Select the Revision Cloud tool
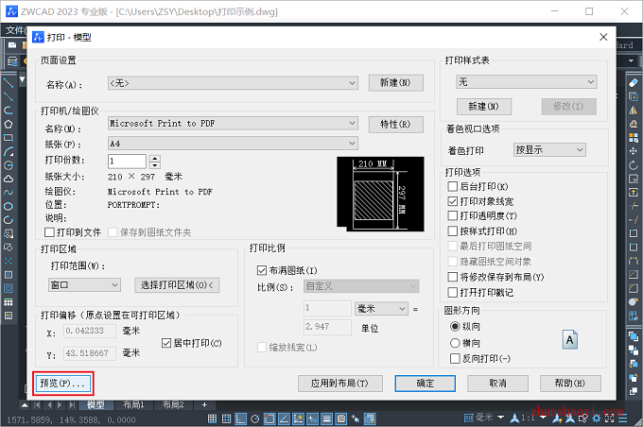The image size is (643, 427). (x=9, y=179)
